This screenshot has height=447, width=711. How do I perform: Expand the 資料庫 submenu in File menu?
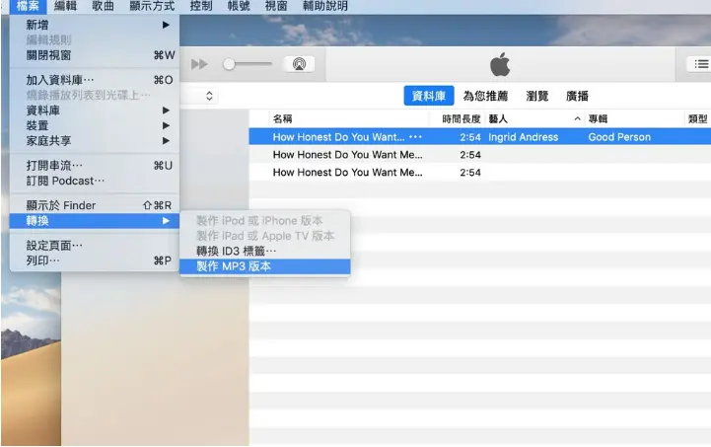click(x=95, y=111)
